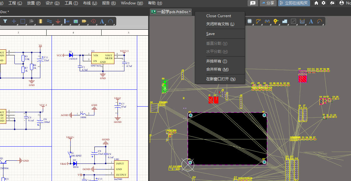
Task: Open the 布线 (U) menu
Action: click(x=90, y=3)
